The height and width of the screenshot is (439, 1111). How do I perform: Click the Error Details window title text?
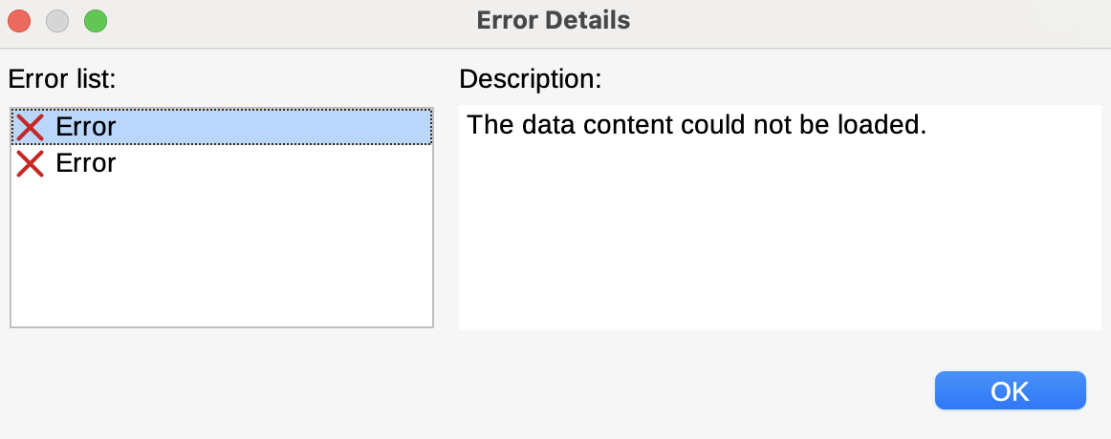(x=554, y=20)
